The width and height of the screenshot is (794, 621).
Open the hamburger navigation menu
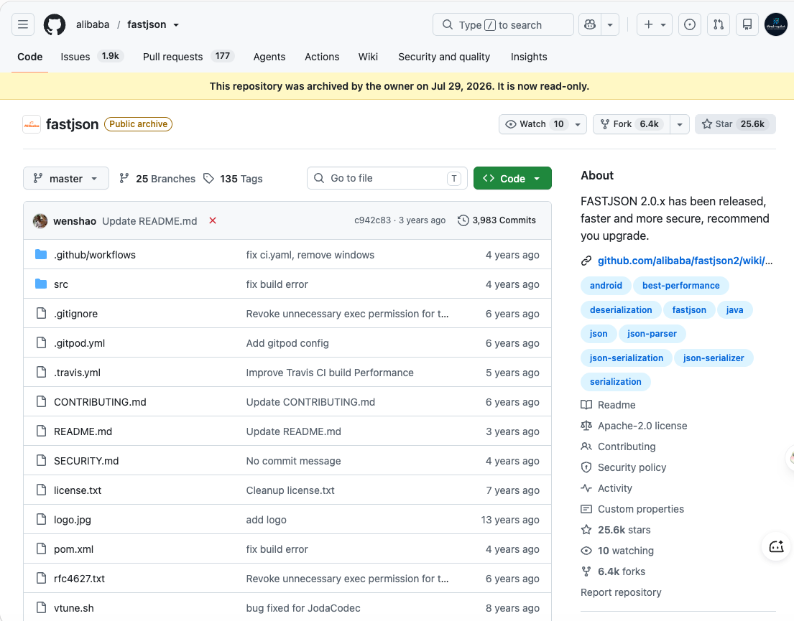[x=23, y=24]
